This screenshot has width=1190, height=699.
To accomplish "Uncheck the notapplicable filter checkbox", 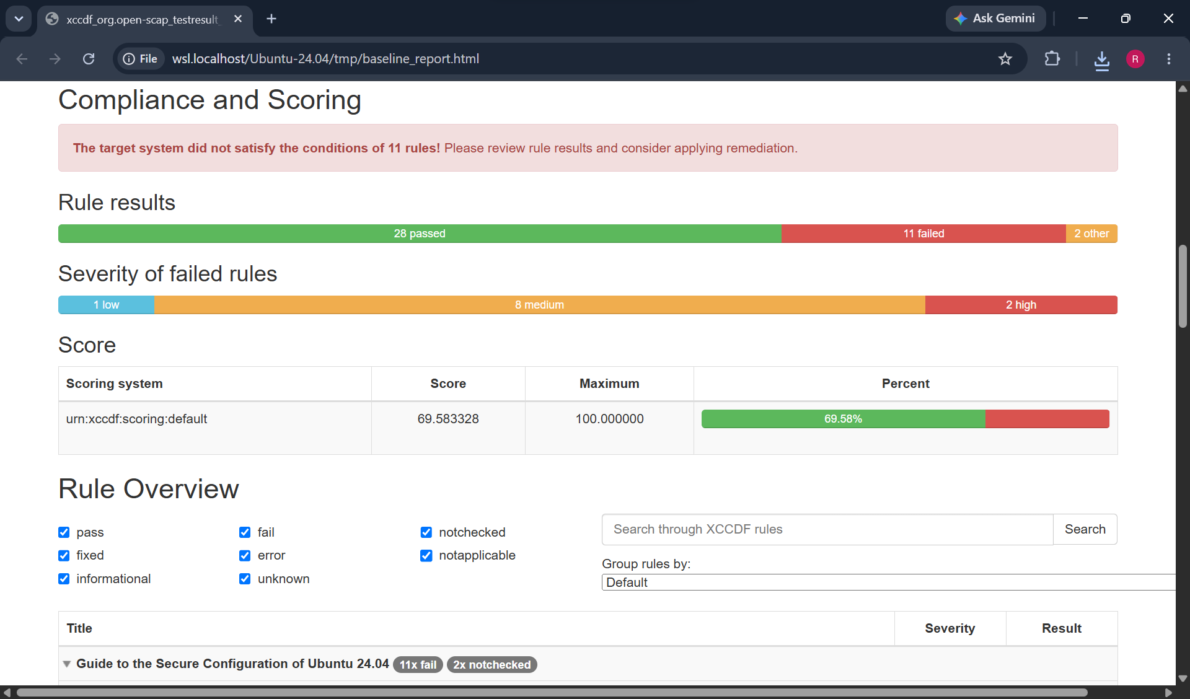I will (x=426, y=555).
